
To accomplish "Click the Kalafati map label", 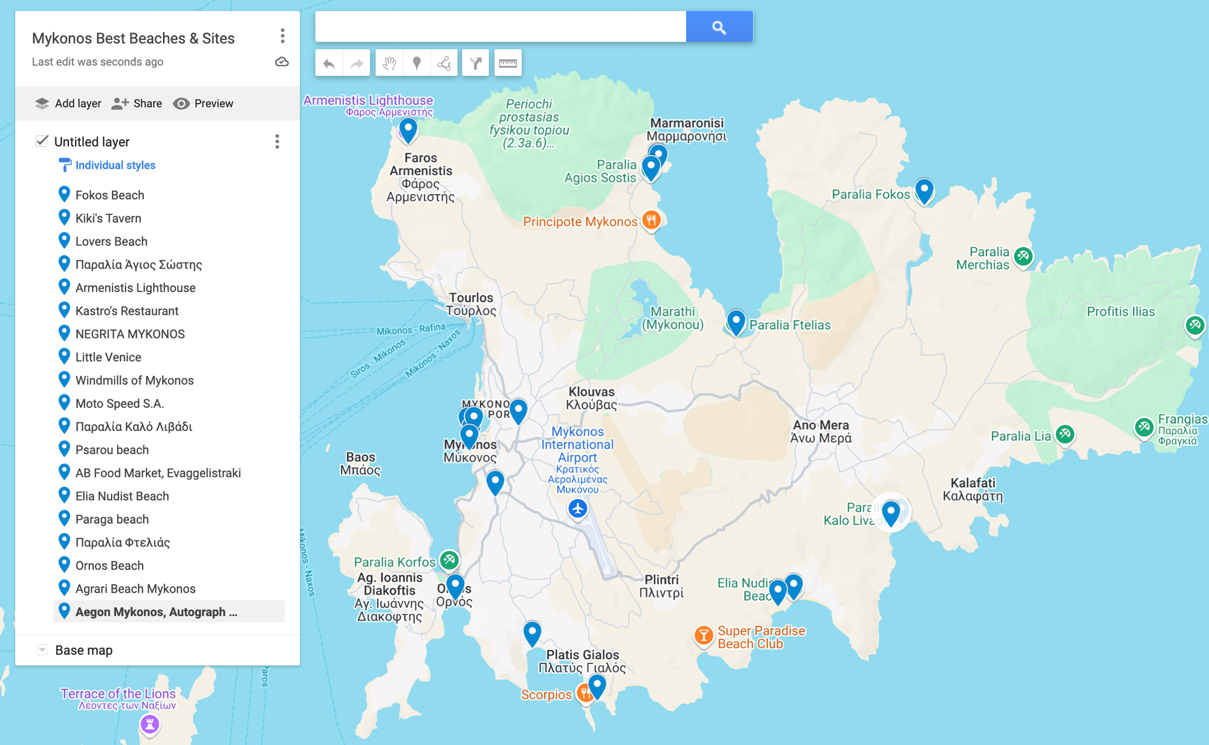I will pos(973,489).
